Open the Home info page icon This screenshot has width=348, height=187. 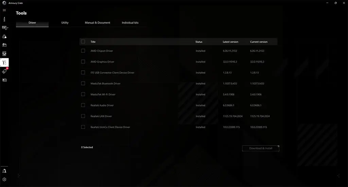coord(4,19)
